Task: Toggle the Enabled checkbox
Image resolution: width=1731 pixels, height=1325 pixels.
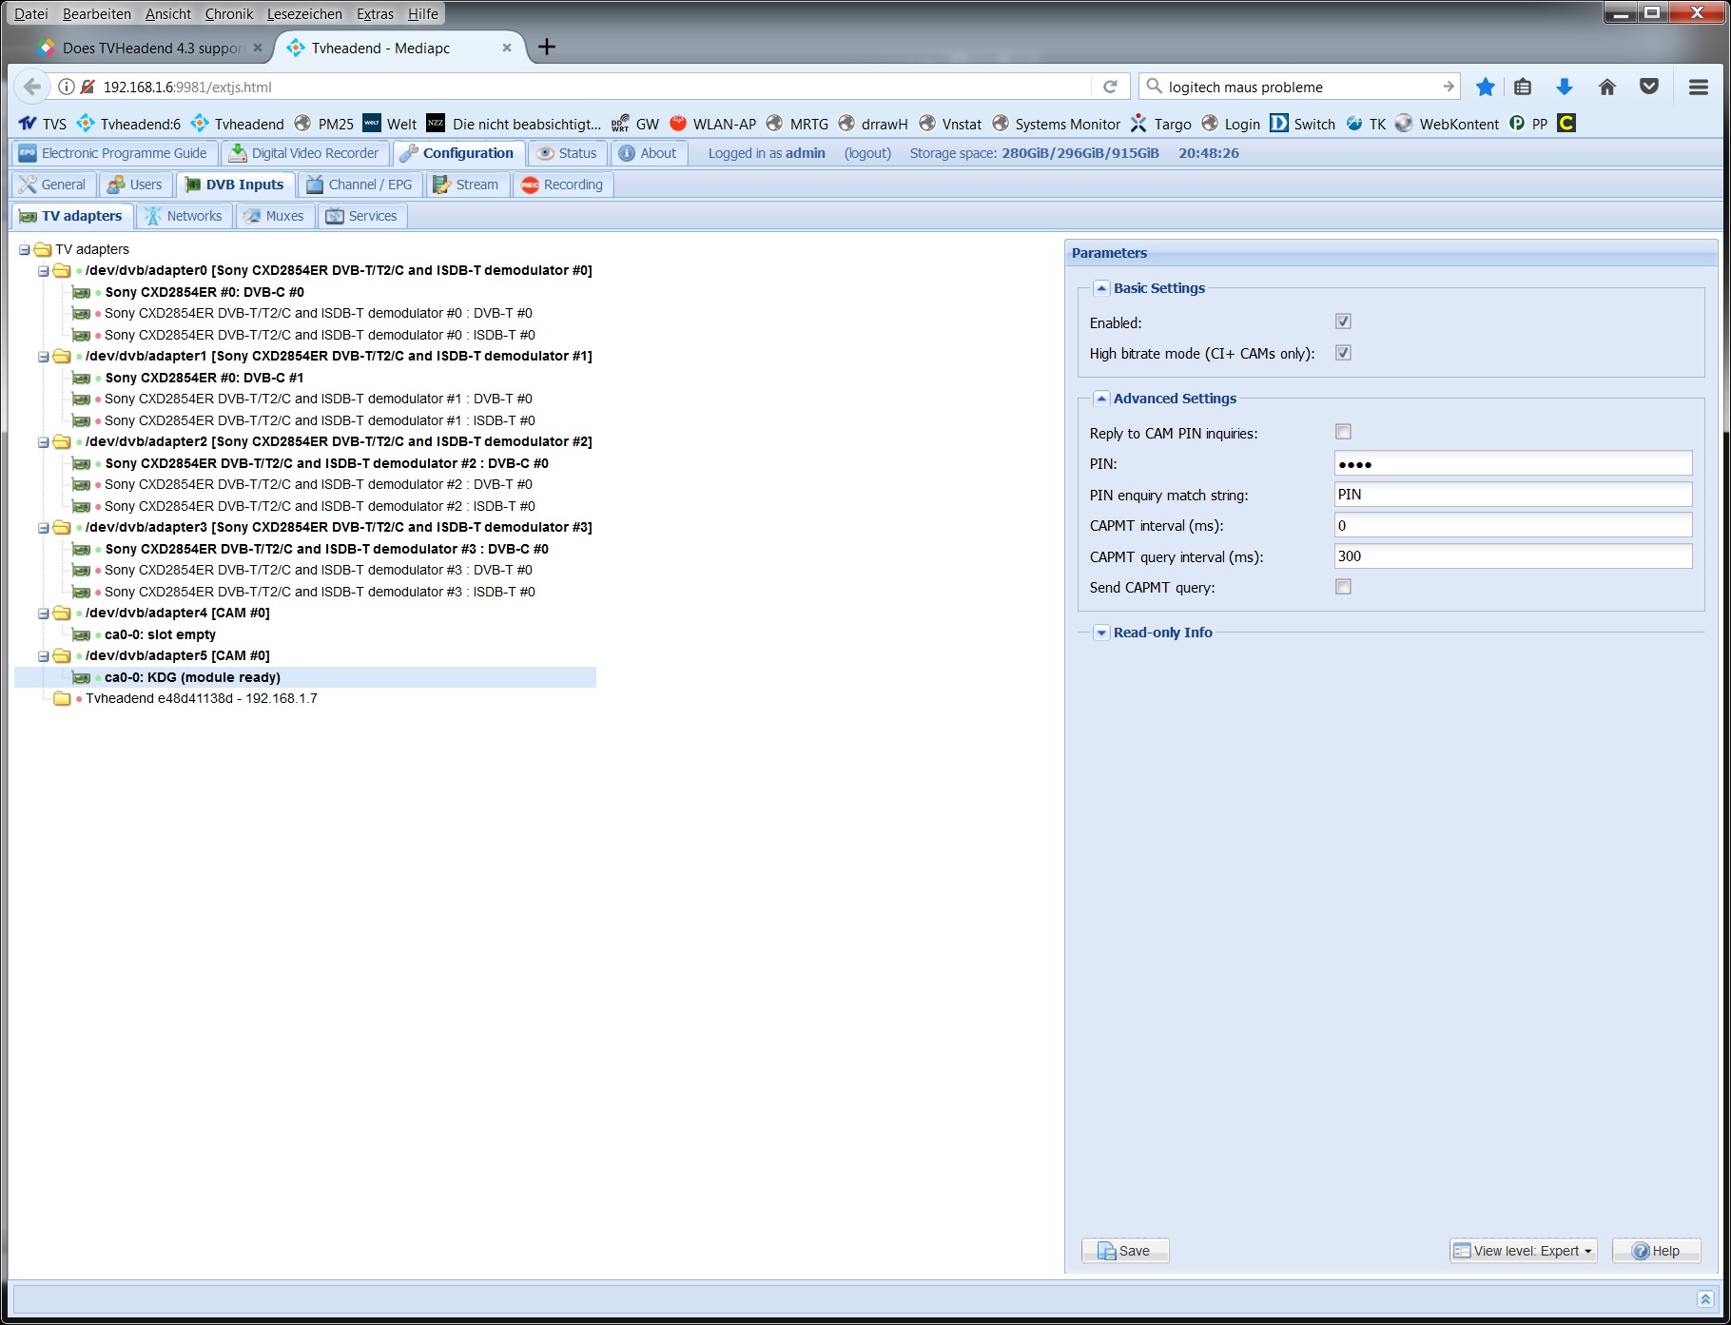Action: 1343,322
